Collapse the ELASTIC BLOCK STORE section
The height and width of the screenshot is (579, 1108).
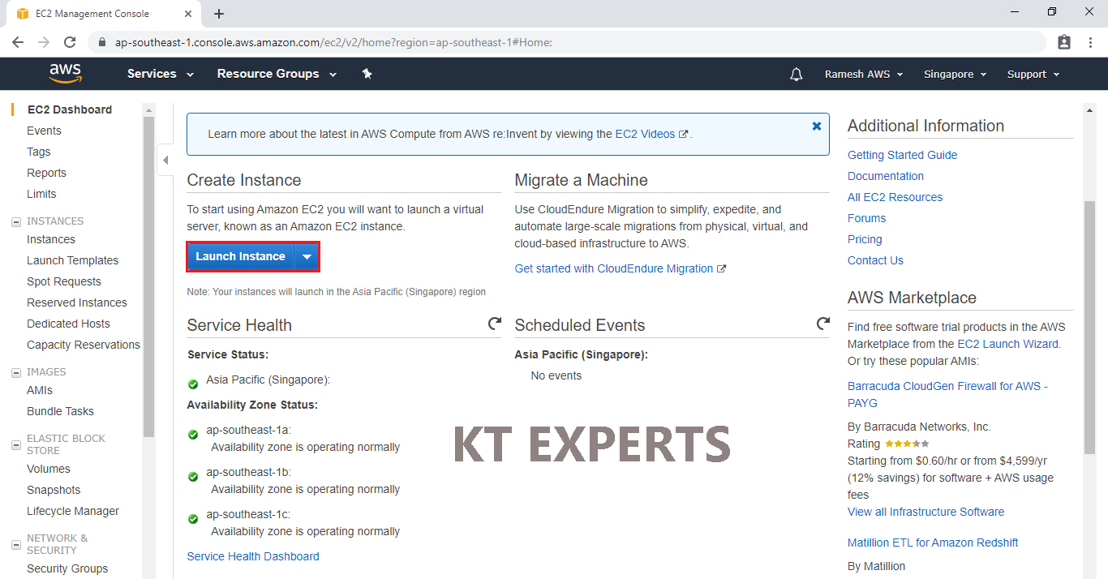point(16,444)
